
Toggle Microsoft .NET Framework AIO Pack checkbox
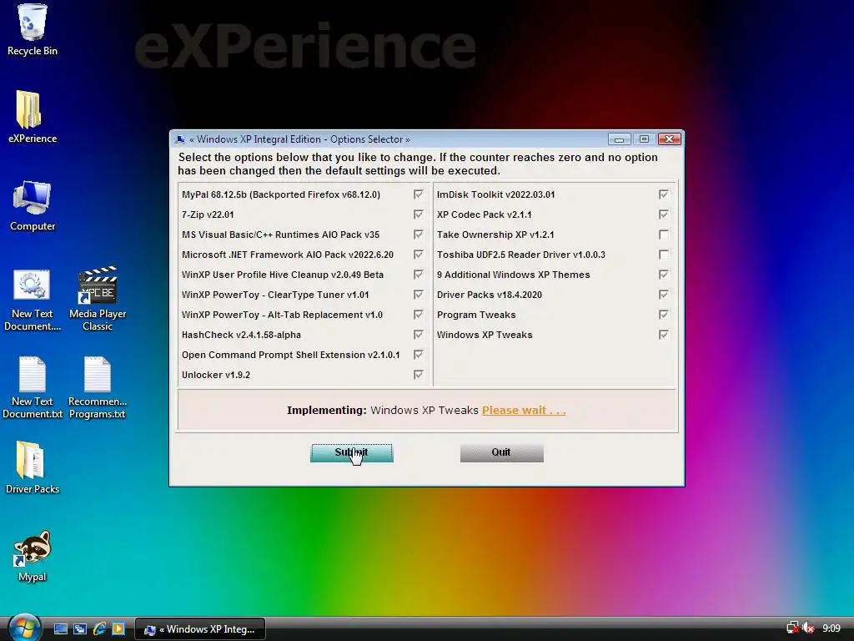(x=419, y=255)
